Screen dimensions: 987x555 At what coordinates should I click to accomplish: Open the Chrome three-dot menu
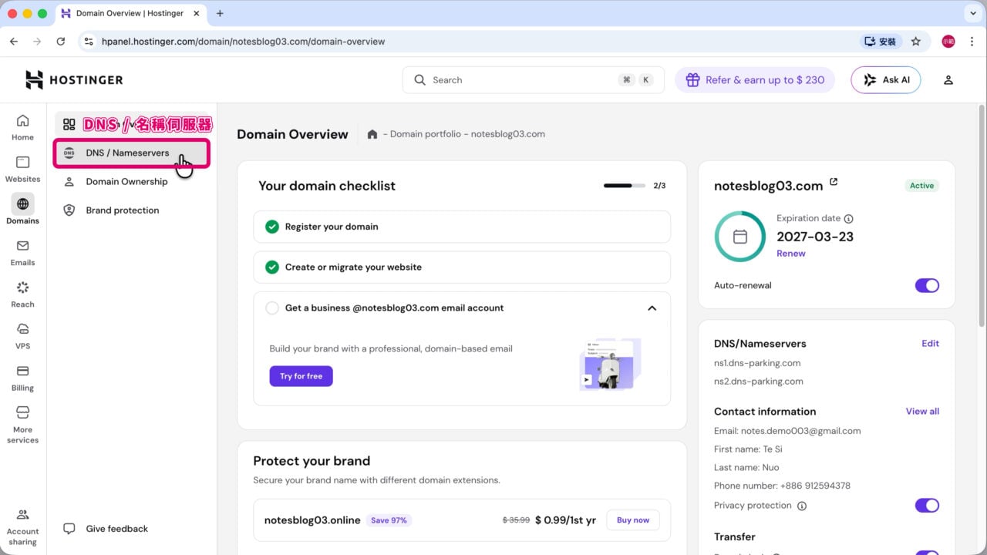pos(972,42)
